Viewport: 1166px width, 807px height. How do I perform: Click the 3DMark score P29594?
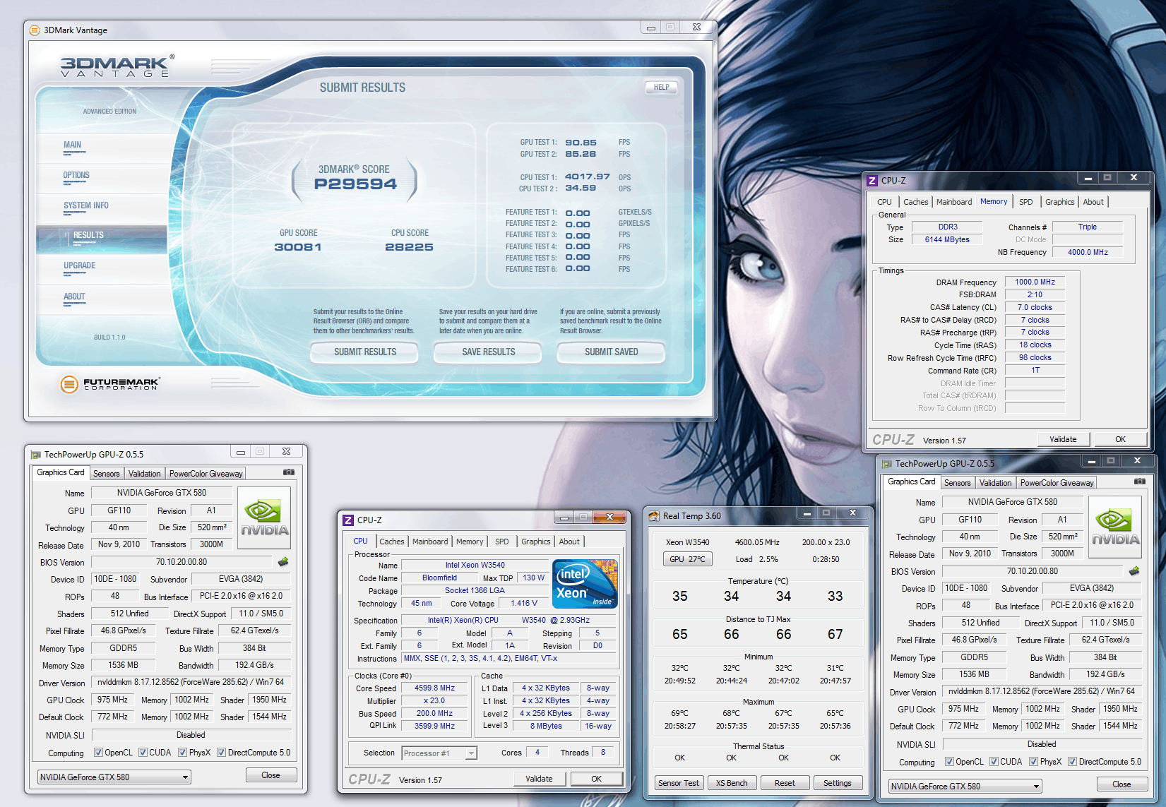355,184
